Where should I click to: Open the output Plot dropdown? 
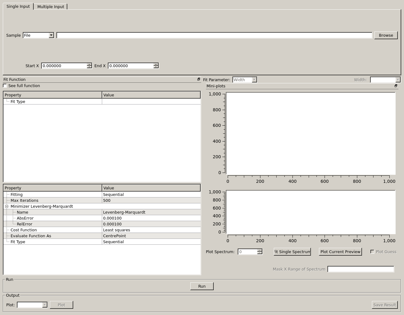point(32,305)
